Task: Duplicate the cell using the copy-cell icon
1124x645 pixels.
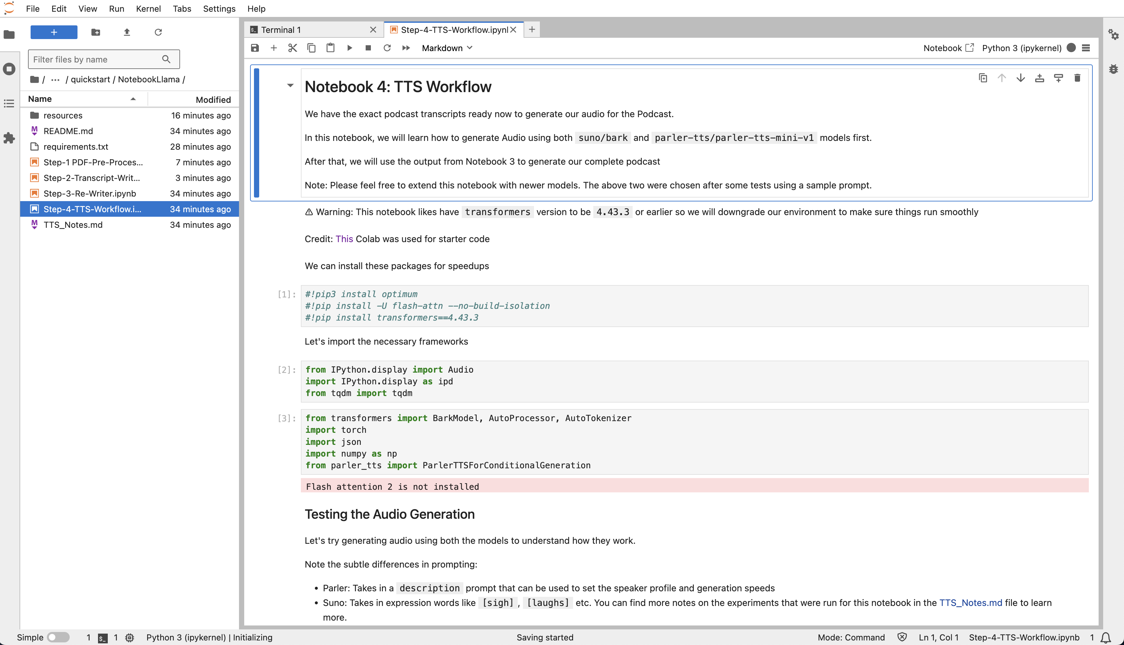Action: pyautogui.click(x=983, y=77)
